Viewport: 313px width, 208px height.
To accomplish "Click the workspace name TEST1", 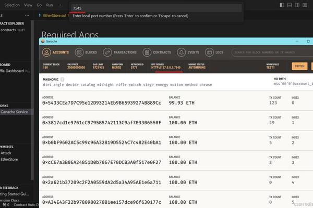I will (x=270, y=68).
